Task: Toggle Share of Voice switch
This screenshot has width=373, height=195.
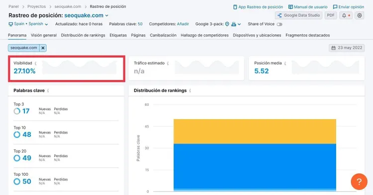Action: click(x=280, y=24)
